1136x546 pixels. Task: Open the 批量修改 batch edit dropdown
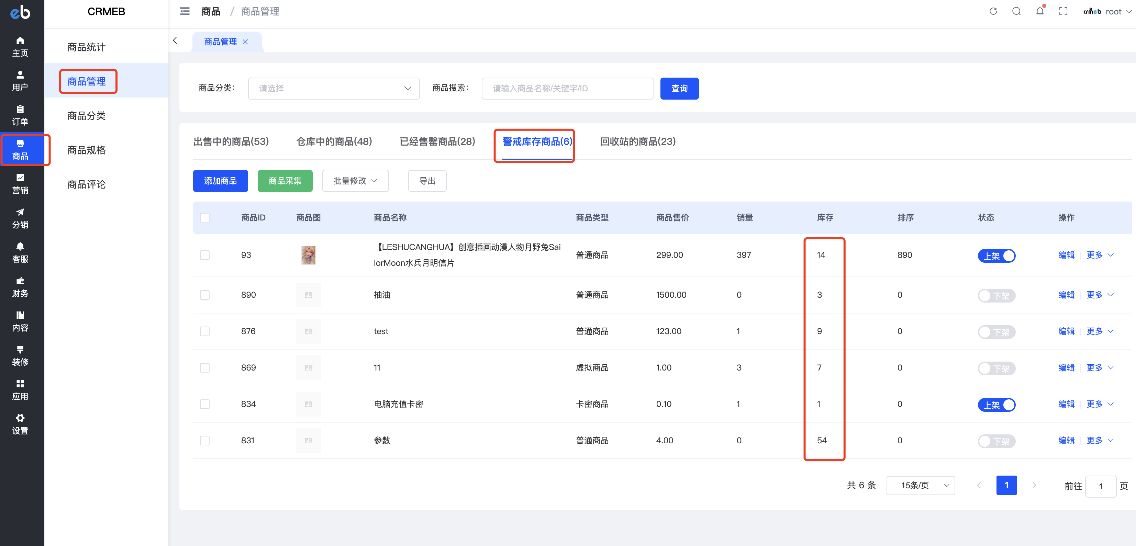point(355,181)
